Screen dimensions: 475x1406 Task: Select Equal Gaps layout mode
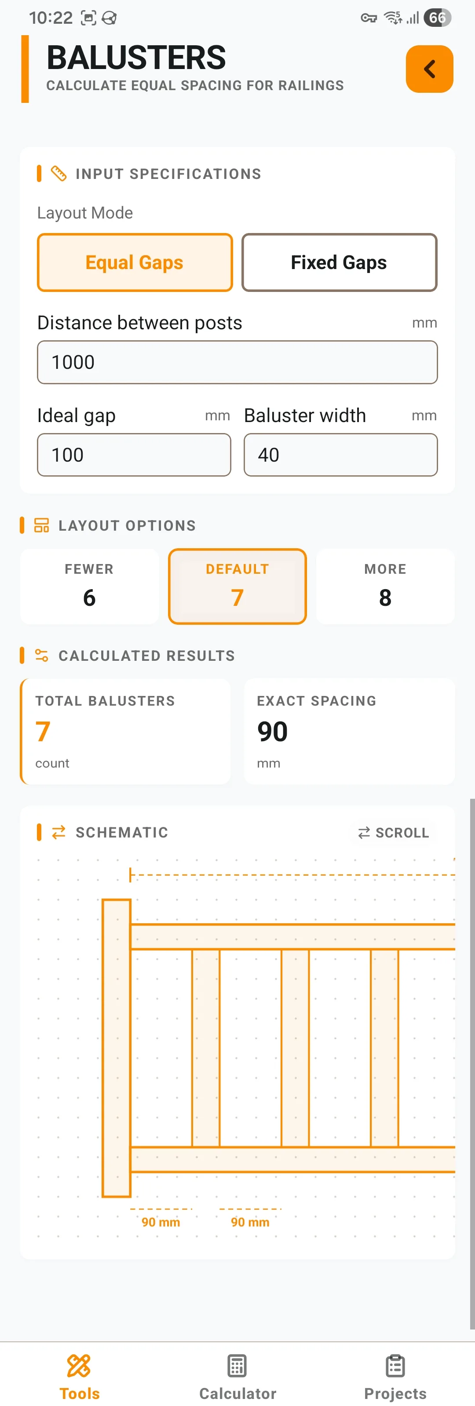[x=135, y=262]
